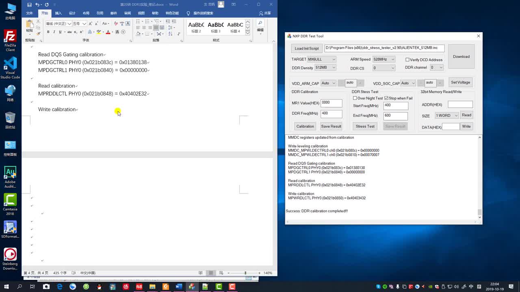Click the Find magnifier icon in Word ribbon
520x292 pixels.
pyautogui.click(x=260, y=23)
